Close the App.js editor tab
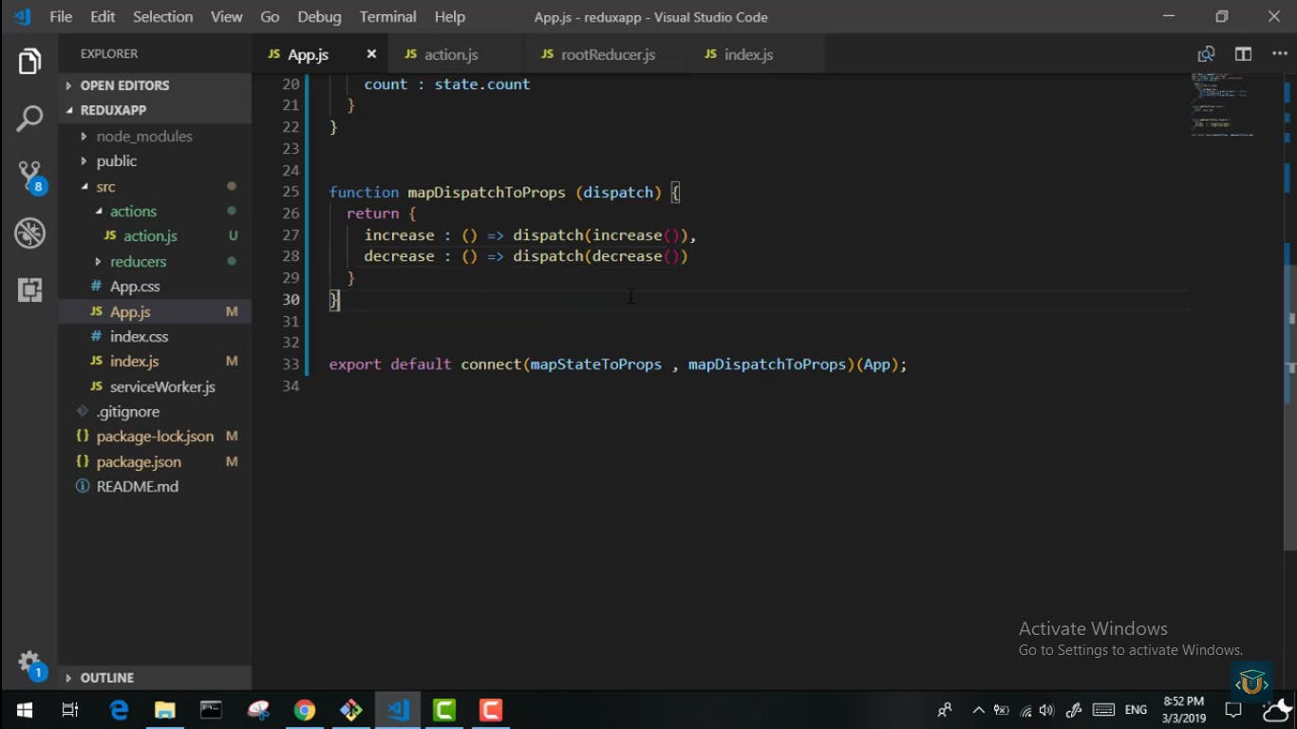Viewport: 1297px width, 729px height. coord(371,54)
